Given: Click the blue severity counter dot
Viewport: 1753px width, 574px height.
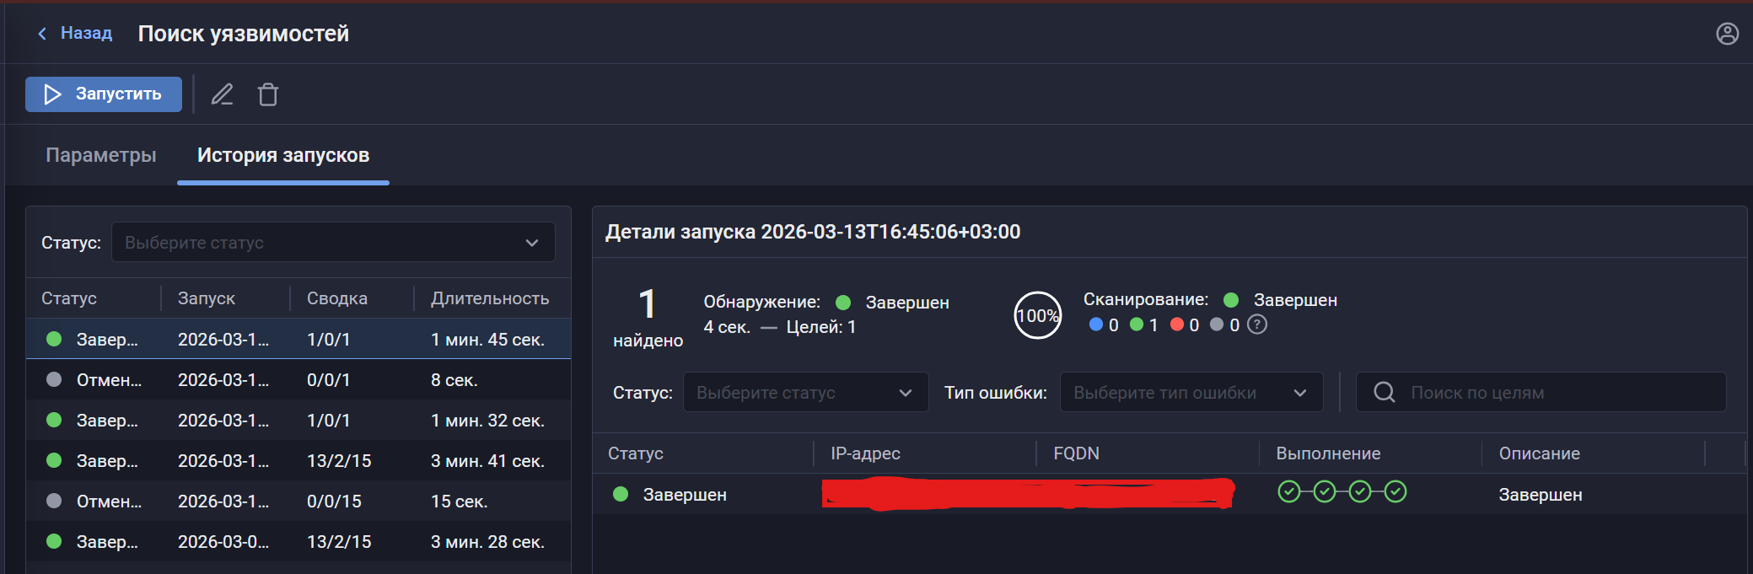Looking at the screenshot, I should pyautogui.click(x=1095, y=325).
